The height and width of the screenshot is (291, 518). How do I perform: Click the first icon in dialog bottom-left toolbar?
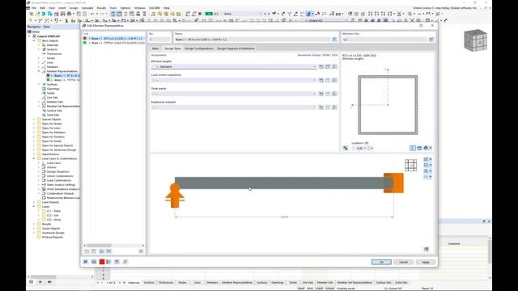coord(86,262)
